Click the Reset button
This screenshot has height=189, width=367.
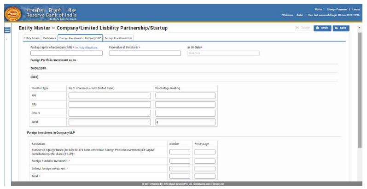click(322, 28)
